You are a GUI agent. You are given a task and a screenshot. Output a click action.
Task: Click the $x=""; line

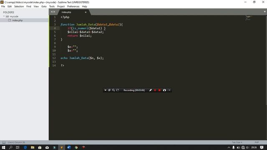click(73, 51)
